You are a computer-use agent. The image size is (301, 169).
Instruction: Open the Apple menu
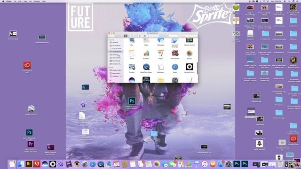(3, 1)
